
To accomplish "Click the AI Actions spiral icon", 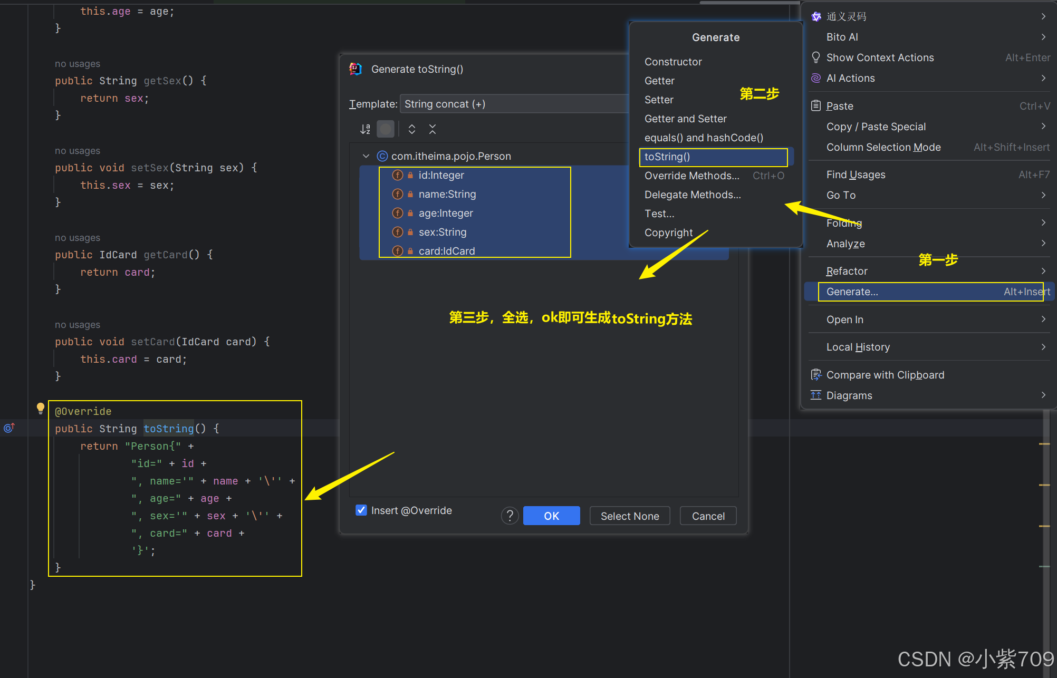I will pos(816,78).
